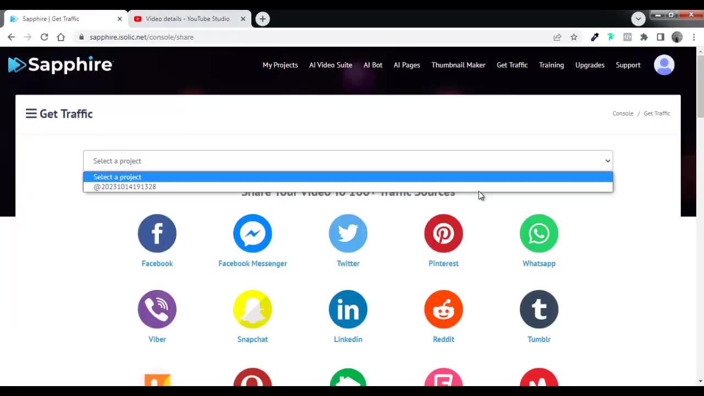Share via the Linkedin icon
Viewport: 704px width, 396px height.
[x=348, y=309]
